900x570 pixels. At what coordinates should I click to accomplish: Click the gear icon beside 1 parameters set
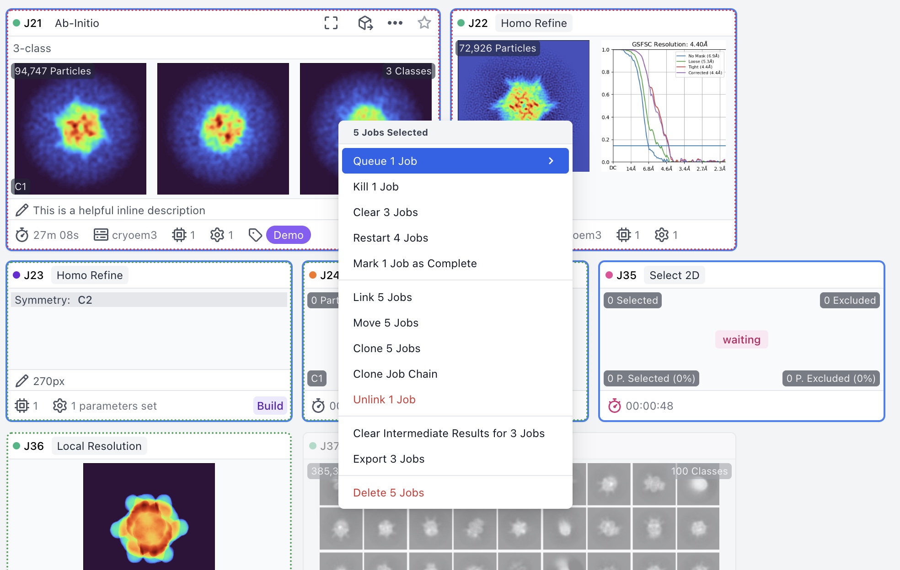point(60,406)
